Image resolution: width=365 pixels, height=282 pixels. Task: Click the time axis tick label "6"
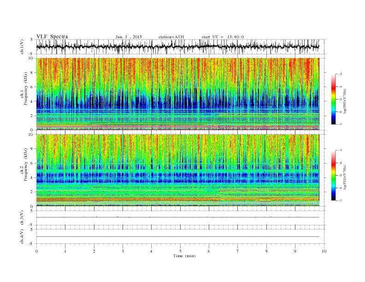click(209, 251)
